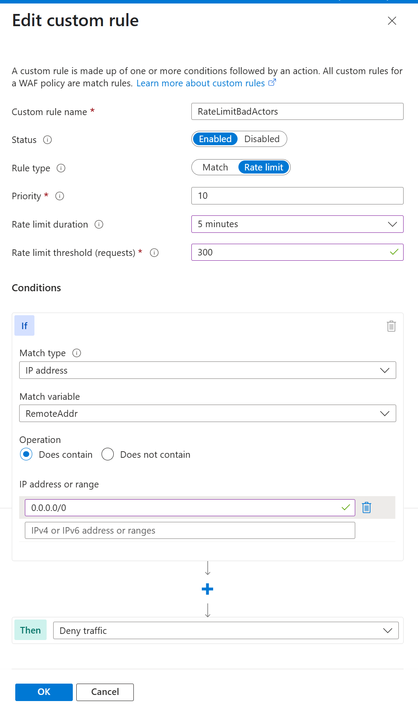Delete the 0.0.0.0/0 IP range entry

pyautogui.click(x=367, y=507)
